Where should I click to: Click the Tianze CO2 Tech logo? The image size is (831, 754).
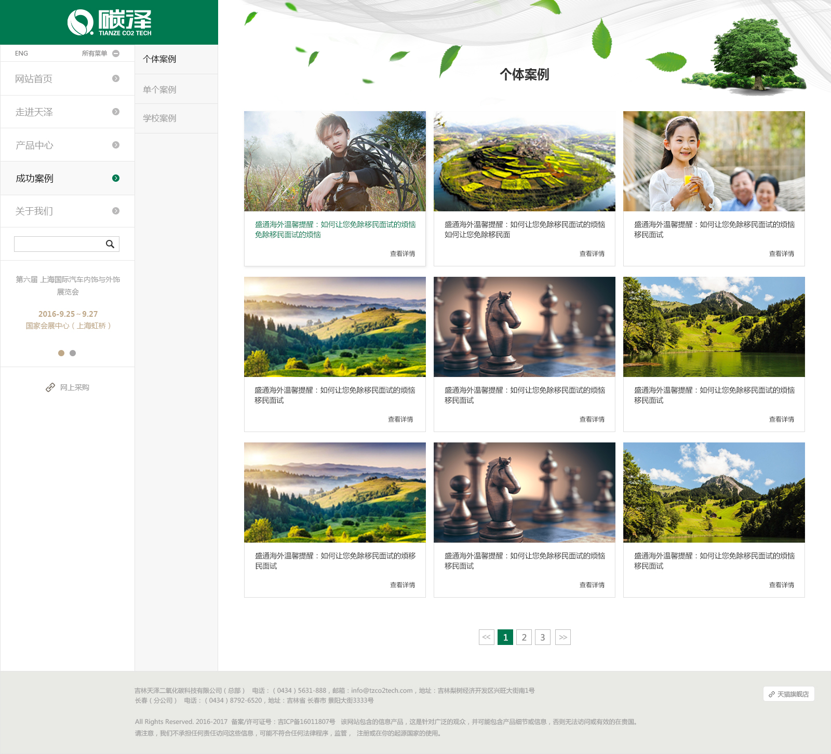click(110, 23)
